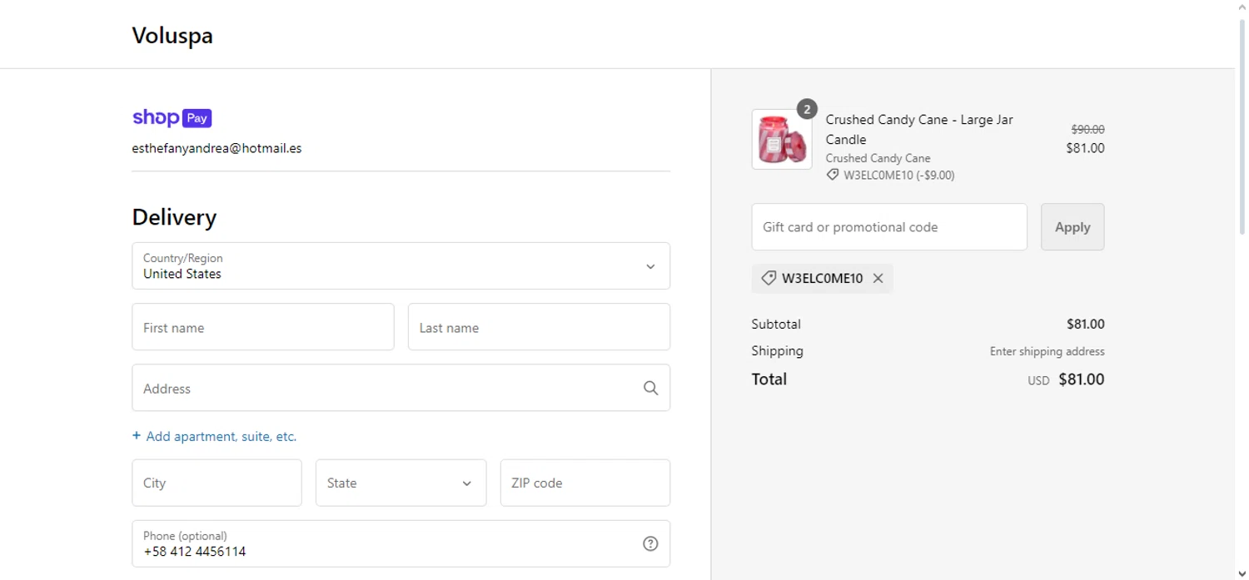The width and height of the screenshot is (1249, 580).
Task: Click the quantity badge showing 2
Action: [806, 109]
